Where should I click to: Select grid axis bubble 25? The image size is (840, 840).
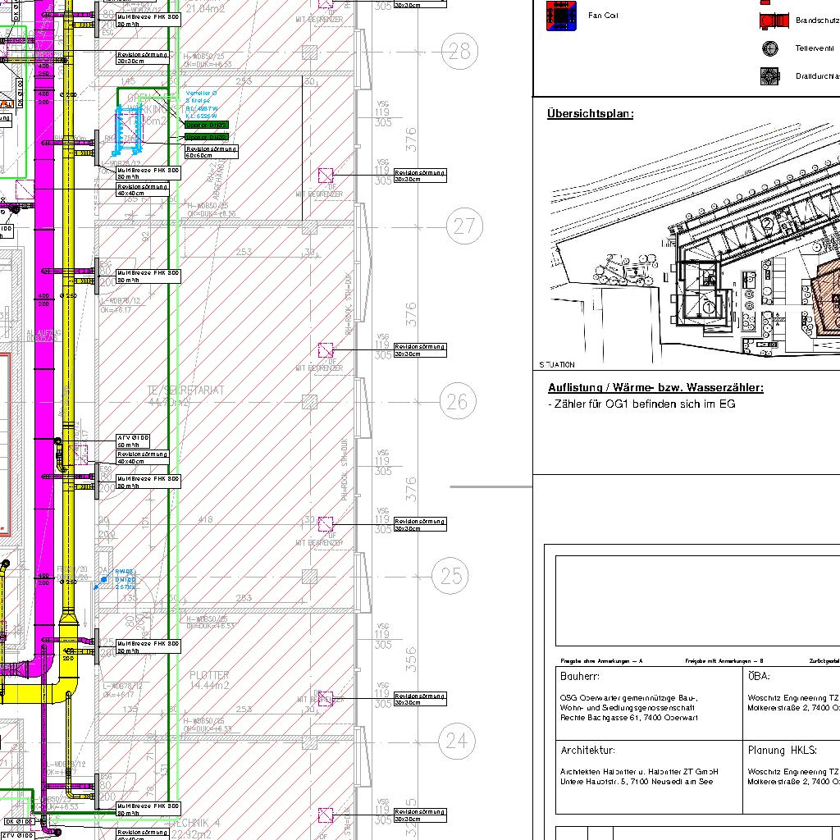point(450,576)
